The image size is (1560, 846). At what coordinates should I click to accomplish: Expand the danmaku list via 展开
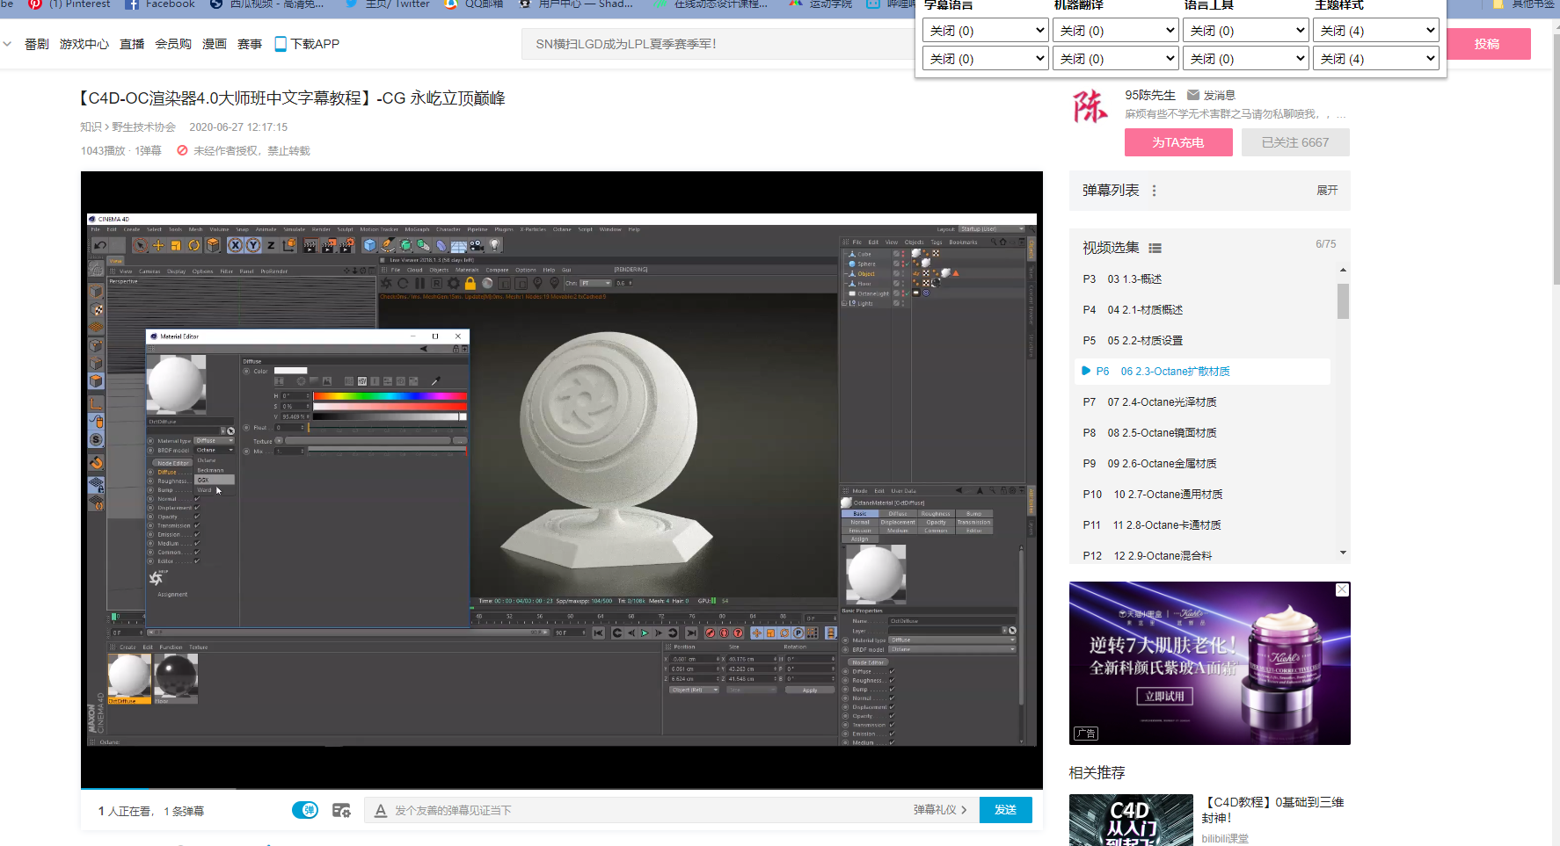1327,191
